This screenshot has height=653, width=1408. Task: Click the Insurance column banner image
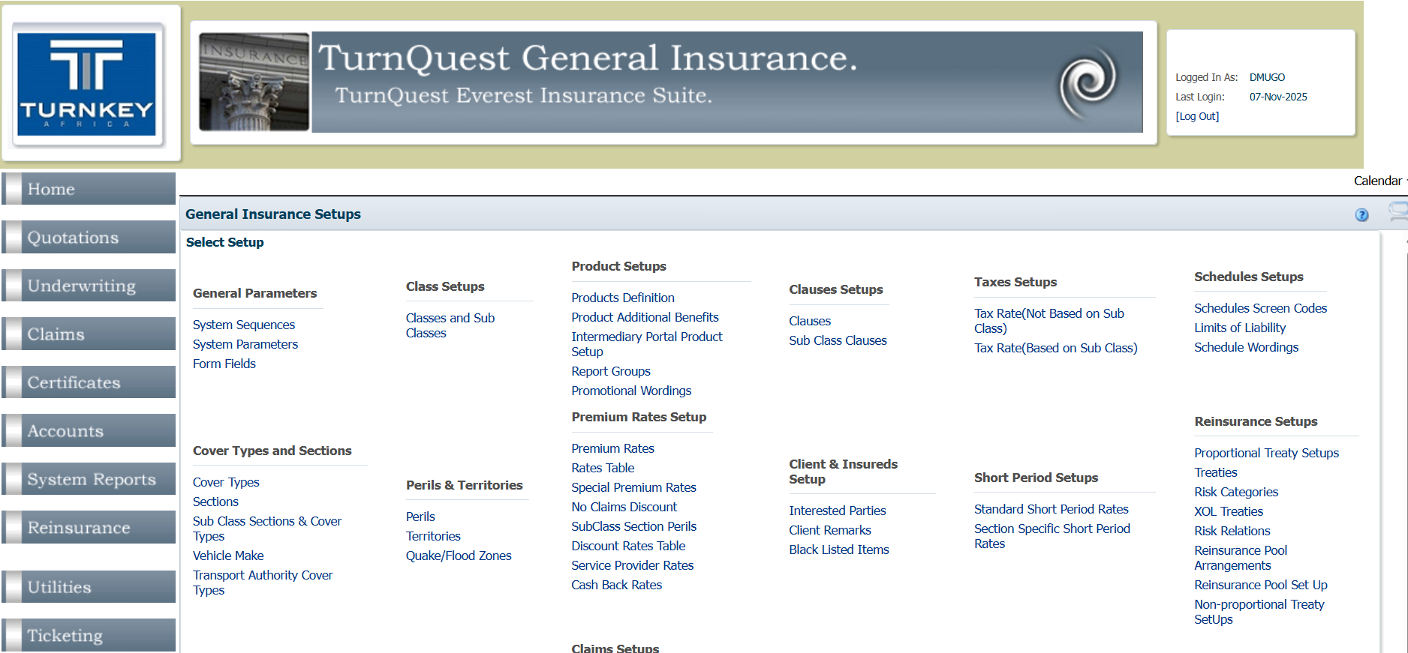click(x=254, y=82)
